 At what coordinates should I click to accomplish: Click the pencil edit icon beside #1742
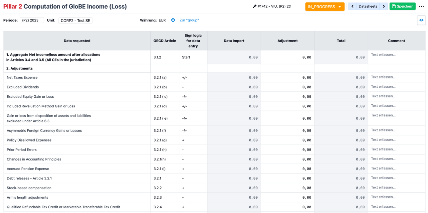click(x=255, y=6)
